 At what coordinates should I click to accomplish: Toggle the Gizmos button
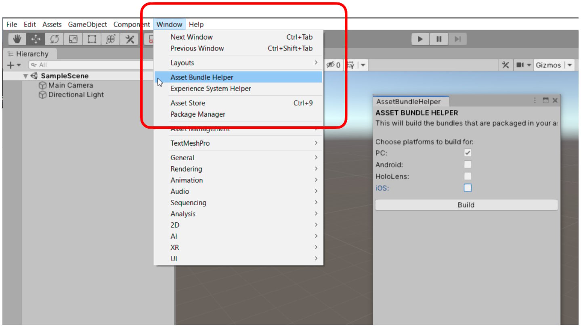pos(548,65)
